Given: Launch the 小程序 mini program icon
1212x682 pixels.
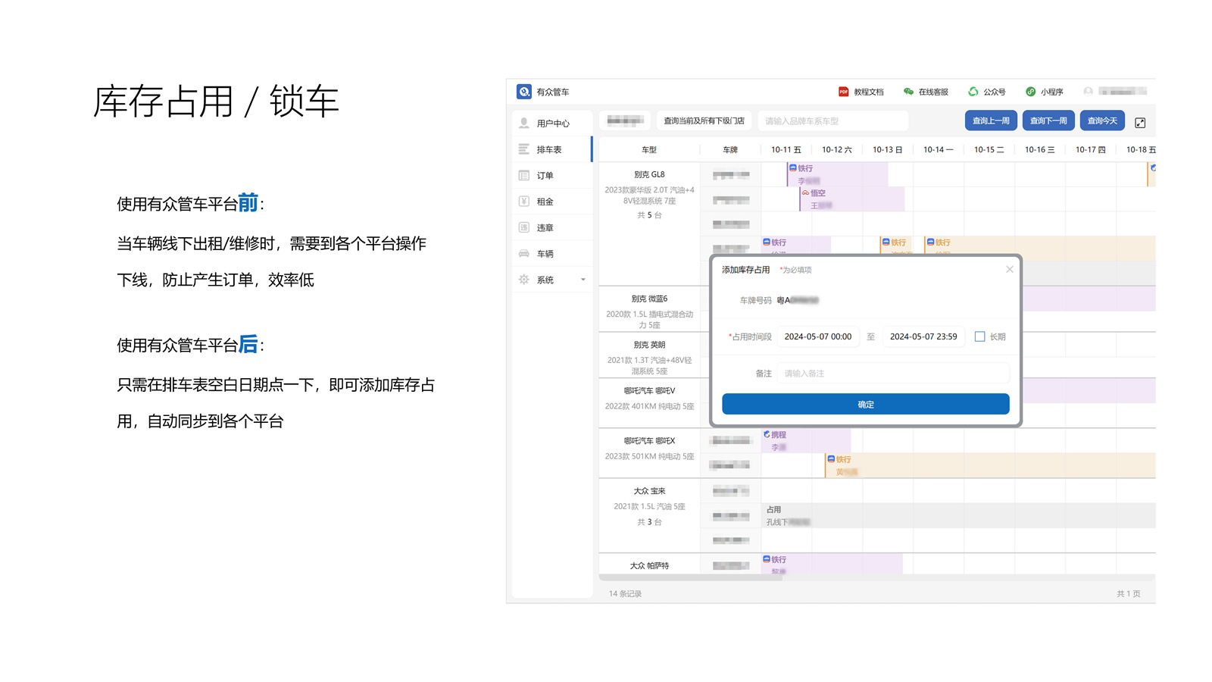Looking at the screenshot, I should (1031, 91).
